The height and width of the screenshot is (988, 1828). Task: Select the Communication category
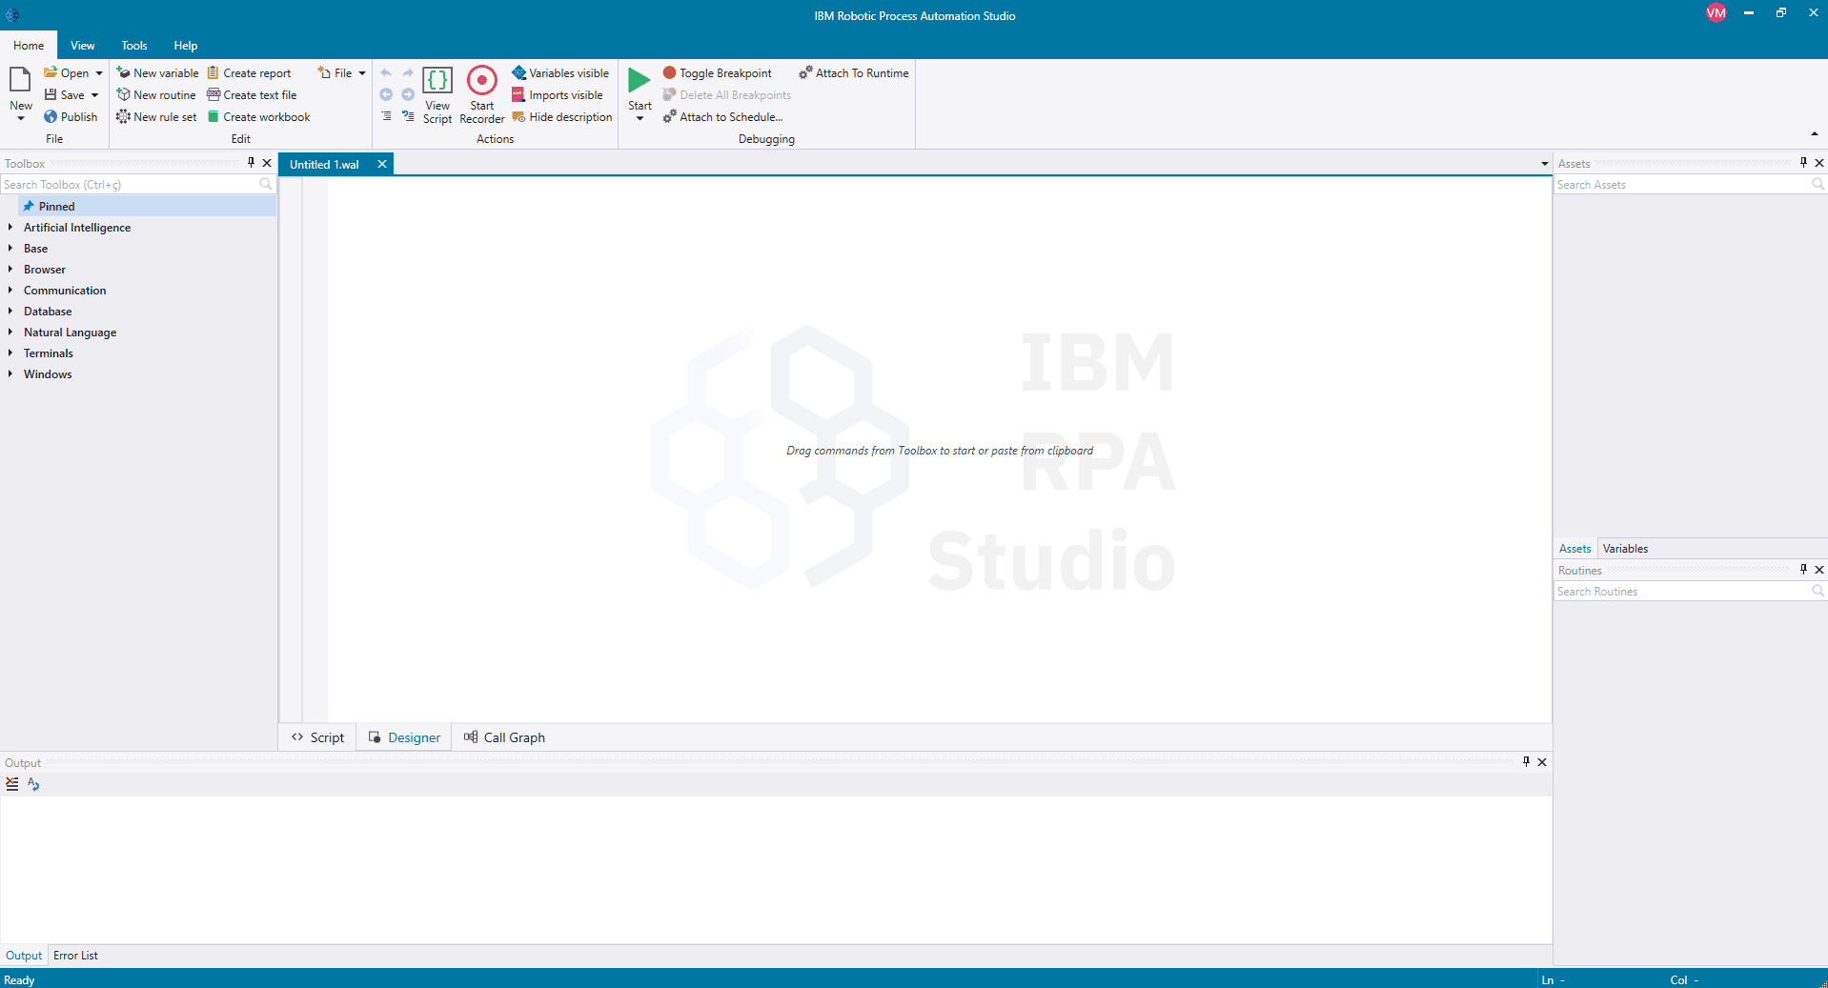point(65,291)
